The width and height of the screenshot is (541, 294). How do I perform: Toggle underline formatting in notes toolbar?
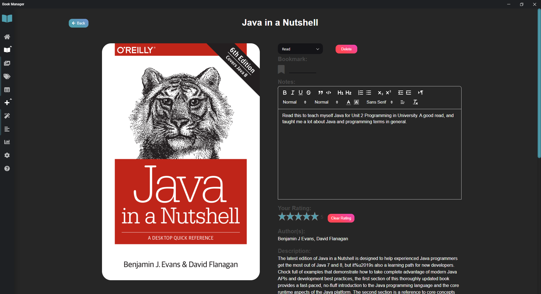301,93
